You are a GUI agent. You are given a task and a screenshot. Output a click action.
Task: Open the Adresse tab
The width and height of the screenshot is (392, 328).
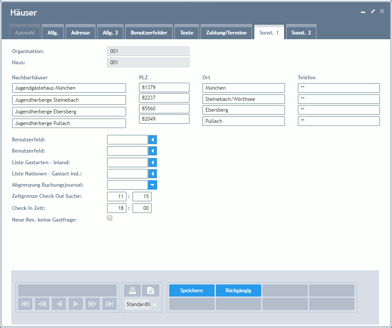tap(80, 33)
